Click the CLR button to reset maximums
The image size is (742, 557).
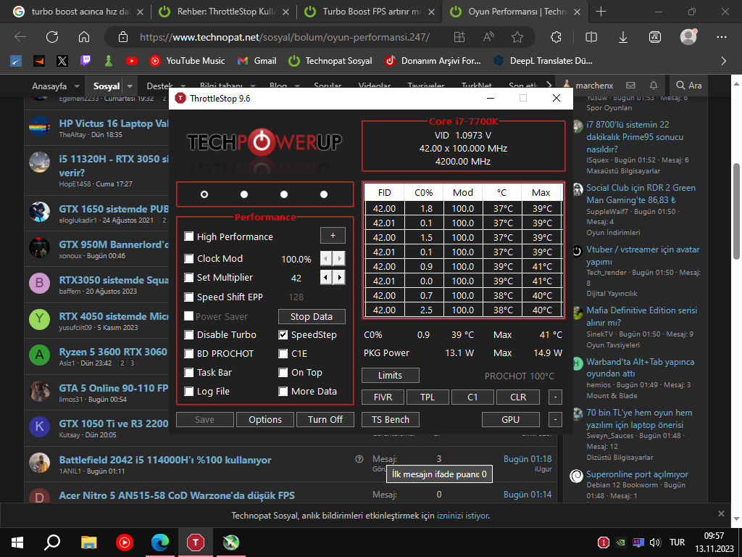[x=517, y=397]
